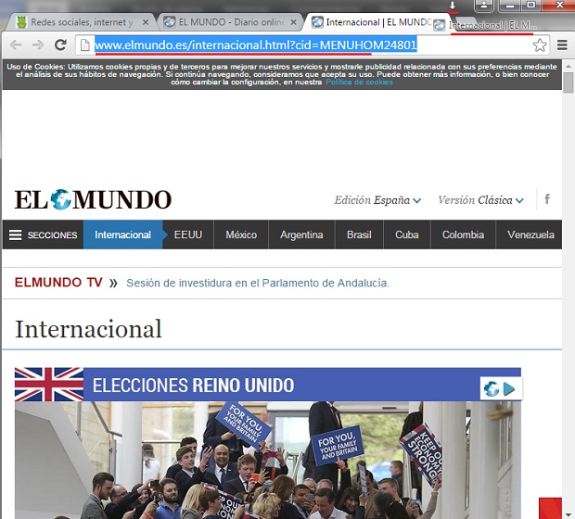Click the browser forward arrow
Viewport: 575px width, 519px height.
pyautogui.click(x=38, y=44)
